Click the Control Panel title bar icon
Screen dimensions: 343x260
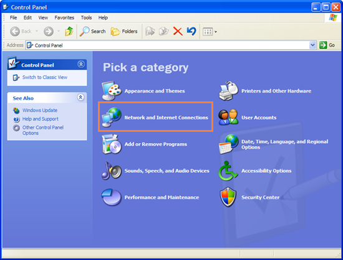click(x=6, y=7)
